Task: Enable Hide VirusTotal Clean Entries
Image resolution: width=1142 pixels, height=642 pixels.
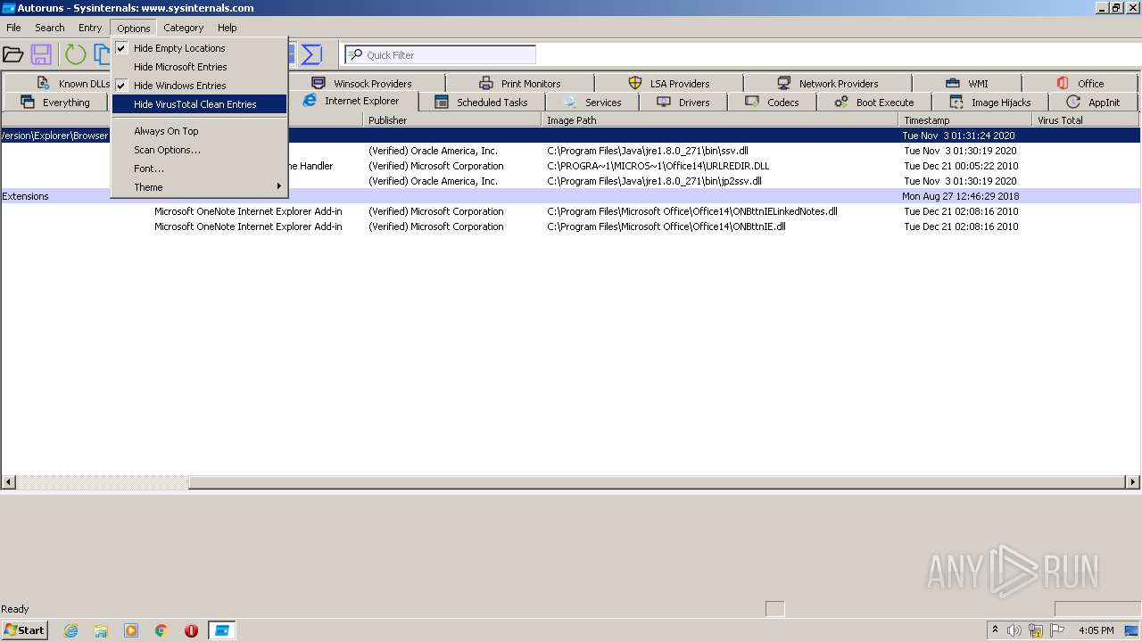Action: 199,104
